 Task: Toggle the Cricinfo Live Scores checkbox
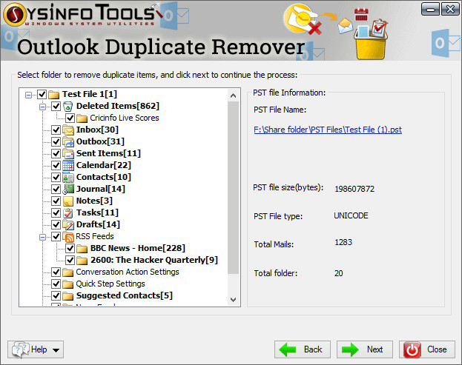(70, 118)
